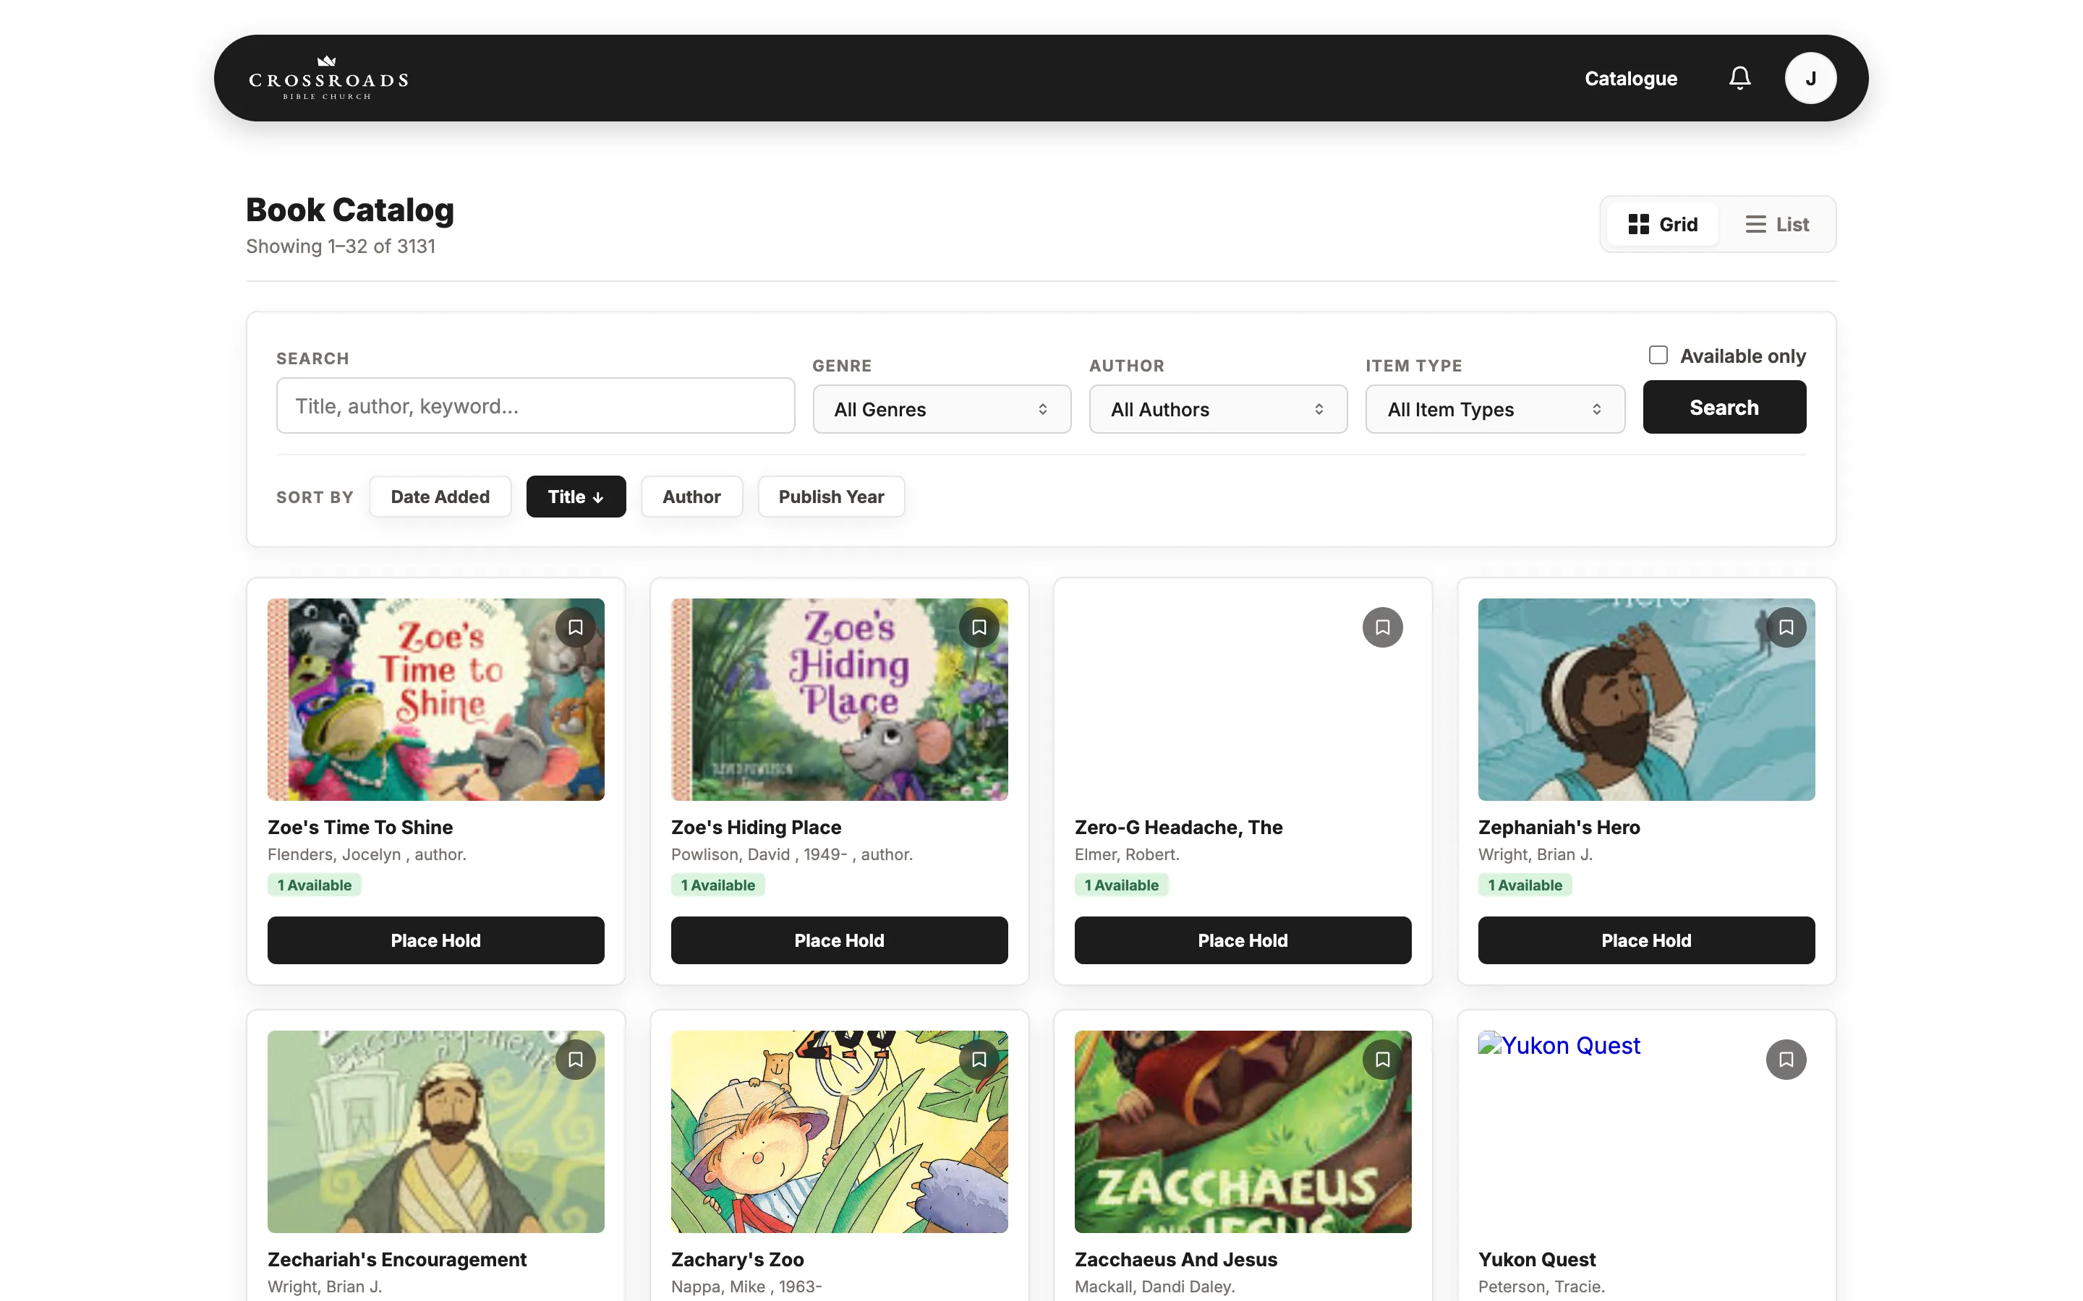This screenshot has width=2083, height=1301.
Task: Open the Zoe's Hiding Place title text
Action: coord(756,827)
